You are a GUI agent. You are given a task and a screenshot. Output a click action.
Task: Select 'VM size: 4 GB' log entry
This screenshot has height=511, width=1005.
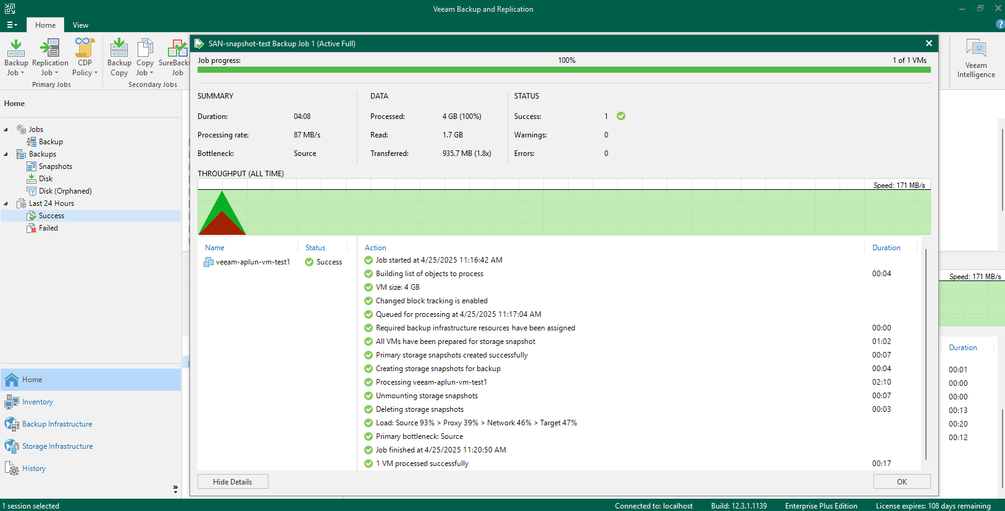pyautogui.click(x=398, y=287)
